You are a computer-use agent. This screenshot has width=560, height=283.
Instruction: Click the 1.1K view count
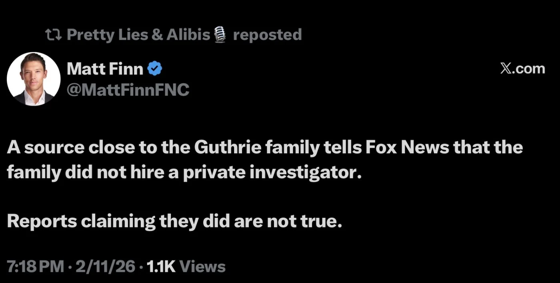(x=161, y=267)
